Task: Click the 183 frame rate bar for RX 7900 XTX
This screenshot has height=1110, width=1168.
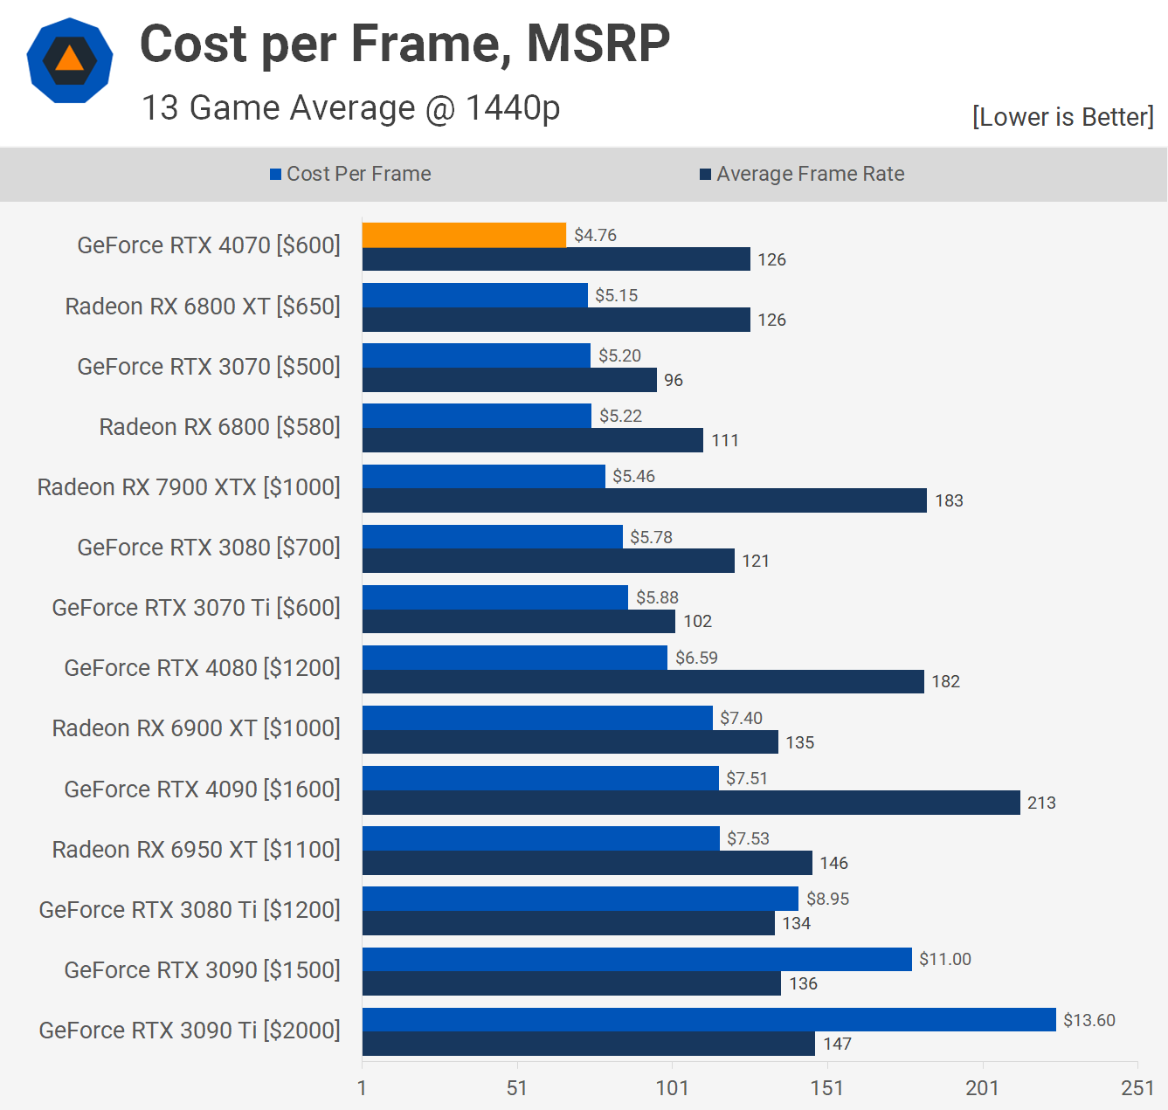Action: click(x=644, y=500)
